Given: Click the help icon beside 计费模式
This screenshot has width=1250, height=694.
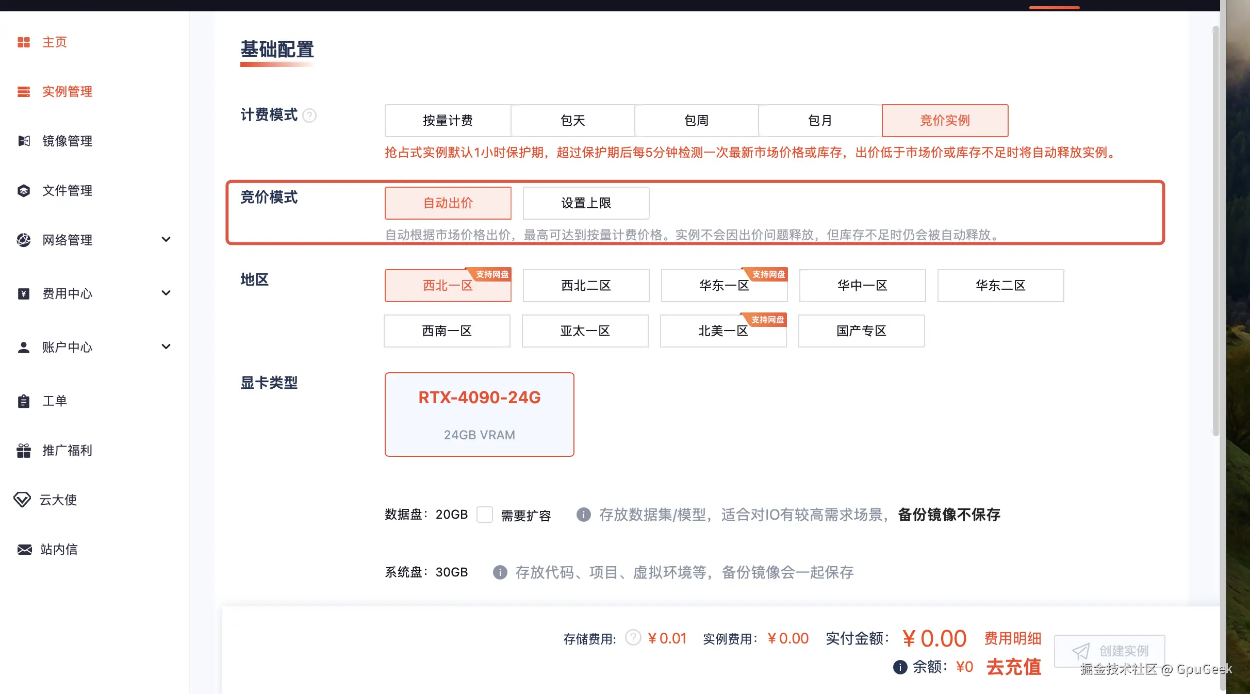Looking at the screenshot, I should pyautogui.click(x=309, y=115).
